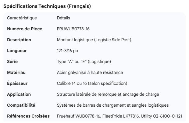
Task: Click the "Caractéristique" column header
Action: [x=22, y=18]
